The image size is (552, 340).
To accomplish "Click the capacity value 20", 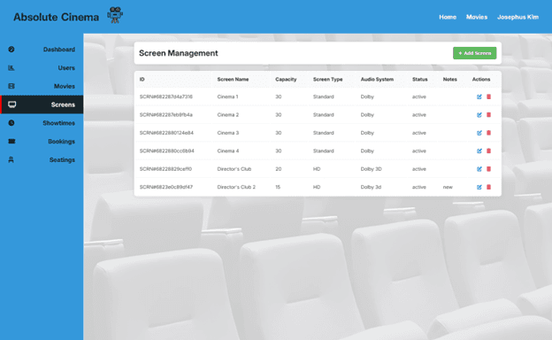I will [x=278, y=169].
